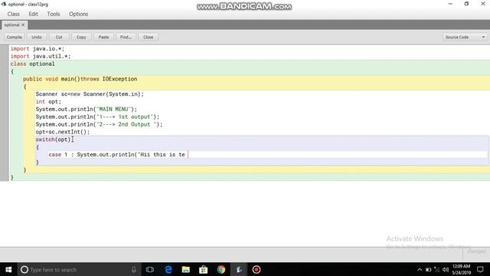Open the Action Center notifications icon
Viewport: 490px width, 276px height.
coord(480,269)
